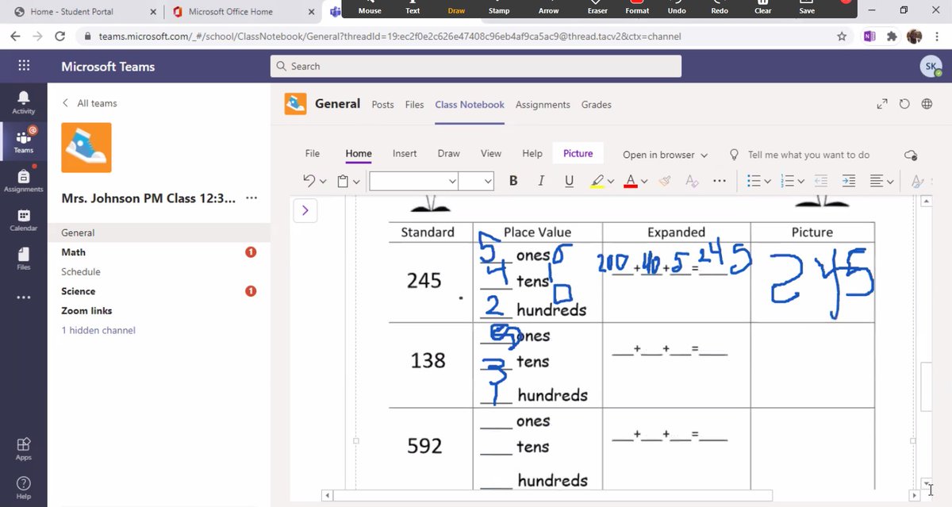Open the font size combo box
This screenshot has width=952, height=507.
pyautogui.click(x=476, y=181)
